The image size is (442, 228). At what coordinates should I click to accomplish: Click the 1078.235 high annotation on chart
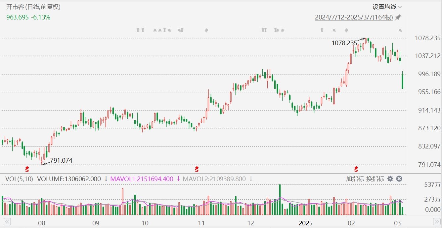tap(344, 43)
